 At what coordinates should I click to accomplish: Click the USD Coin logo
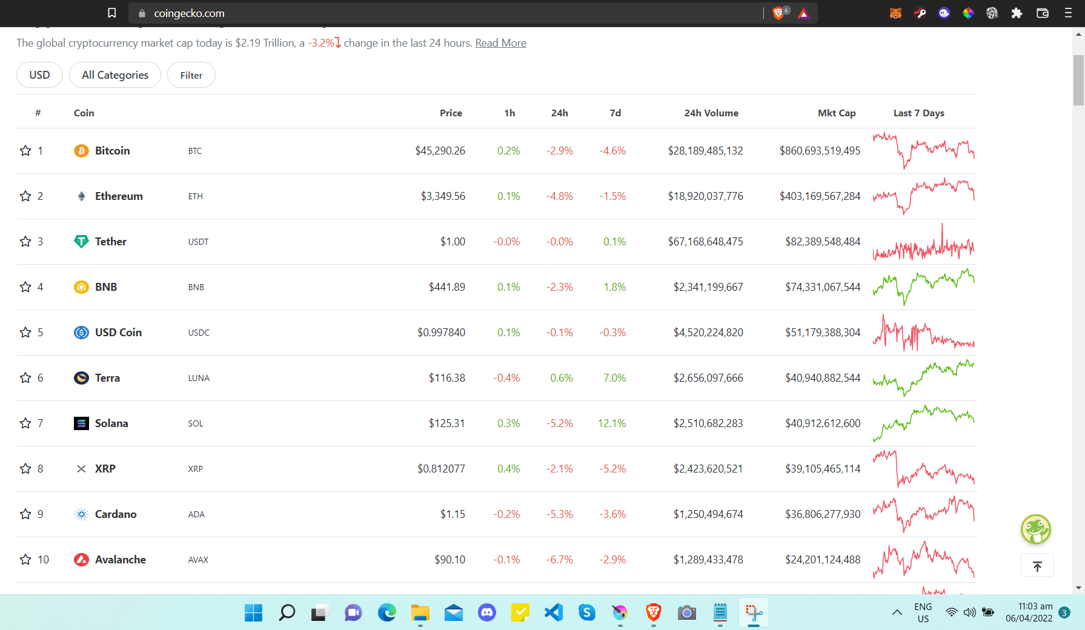tap(81, 333)
